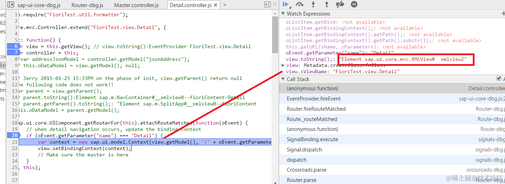This screenshot has height=184, width=505.
Task: Open crossroads-dbg source link
Action: [486, 170]
